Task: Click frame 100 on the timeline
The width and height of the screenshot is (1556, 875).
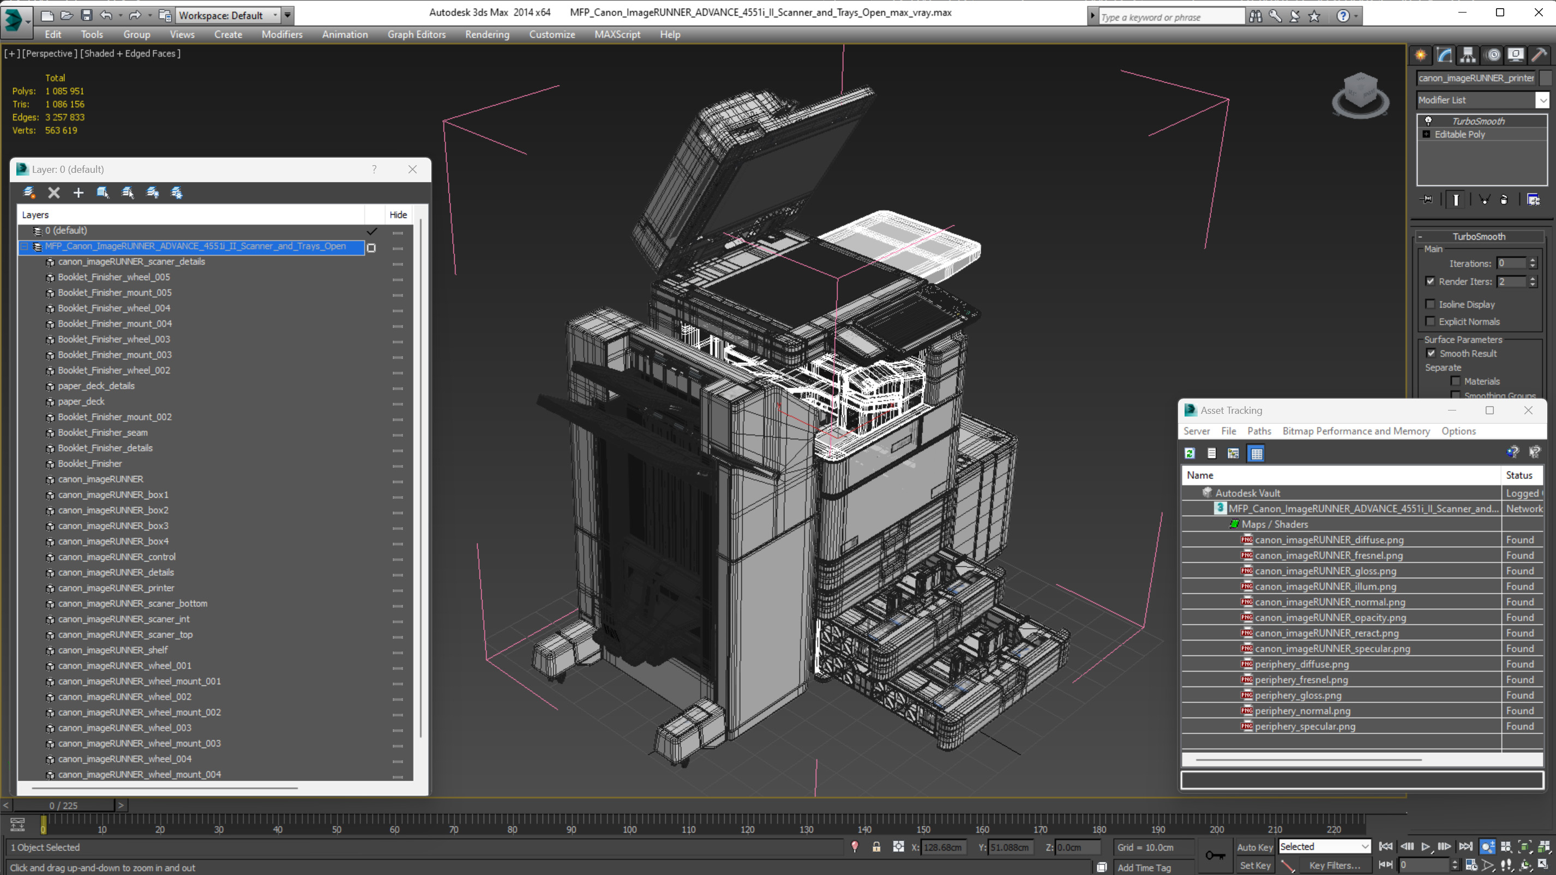Action: pyautogui.click(x=630, y=820)
